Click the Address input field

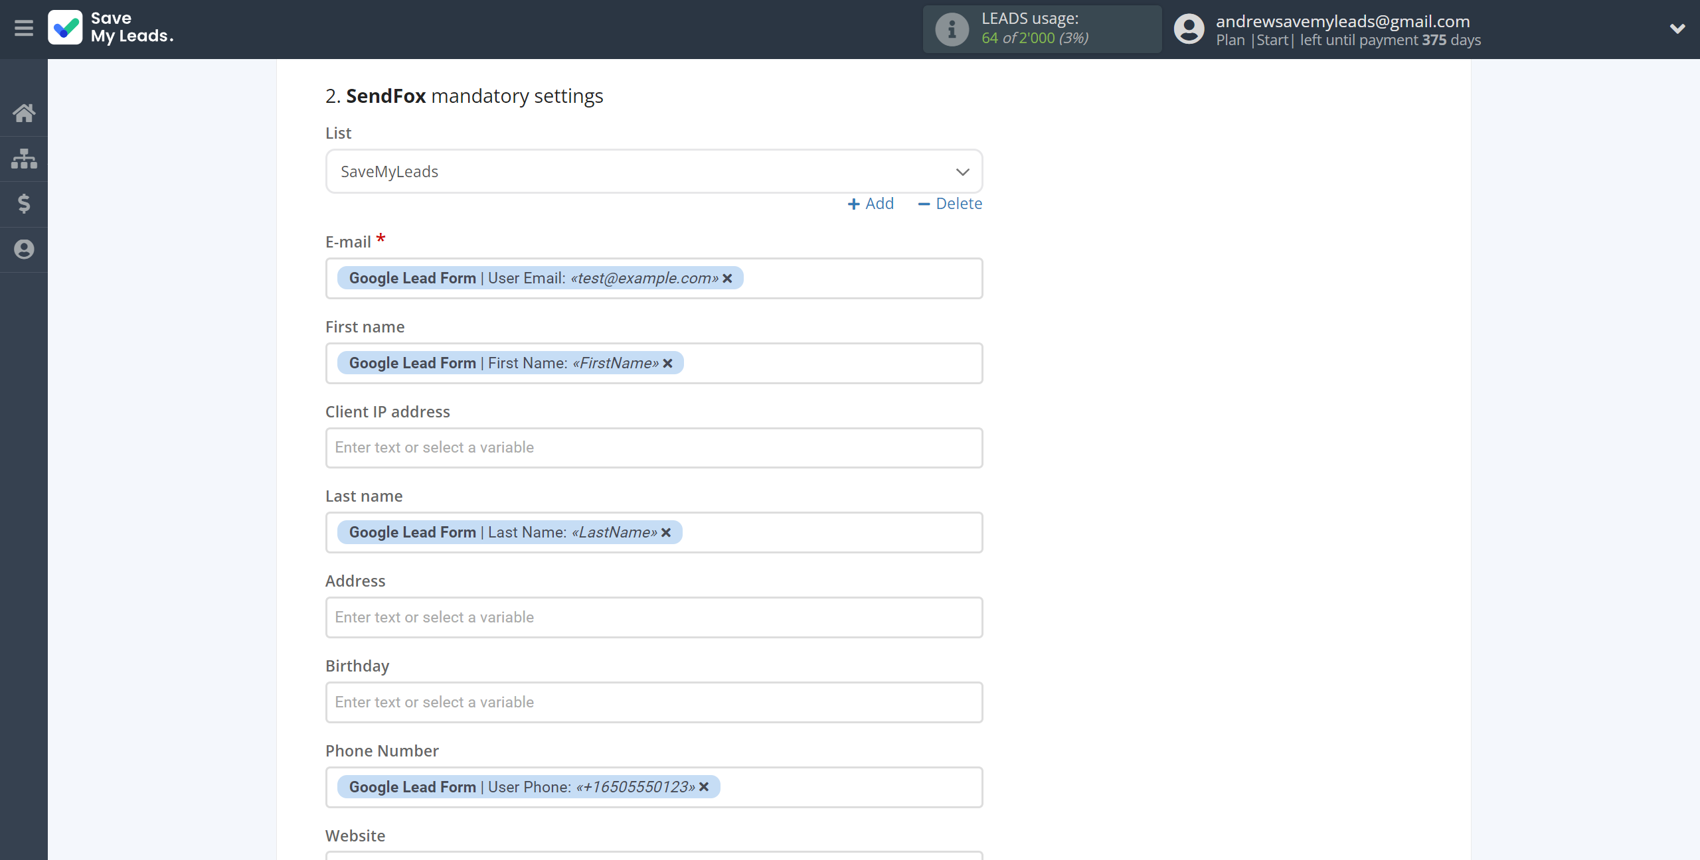(x=654, y=618)
